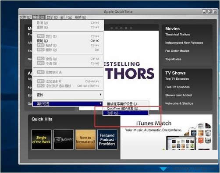220x173 pixels.
Task: Open Independent New Releases link
Action: pyautogui.click(x=184, y=43)
